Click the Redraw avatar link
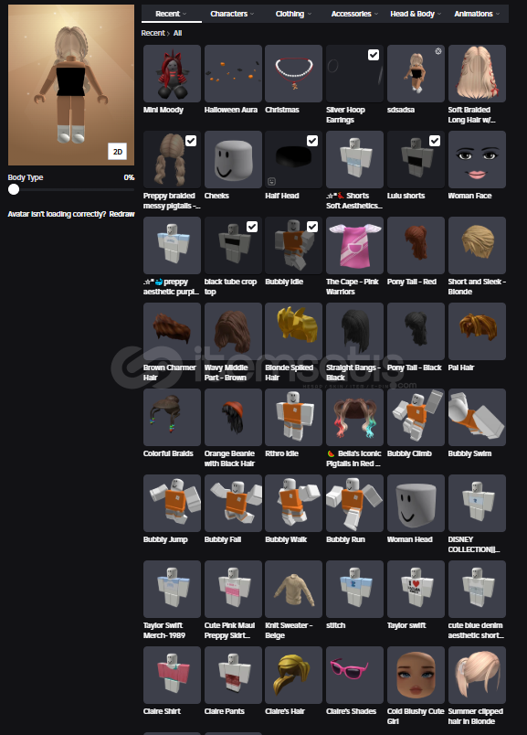Screen dimensions: 527x735 click(x=121, y=214)
